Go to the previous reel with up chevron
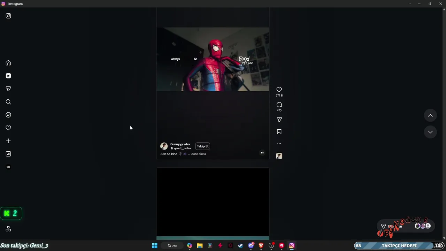The height and width of the screenshot is (251, 446). pos(430,115)
